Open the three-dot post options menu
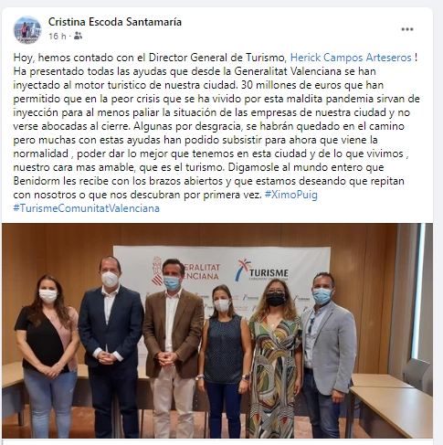 pos(407,29)
